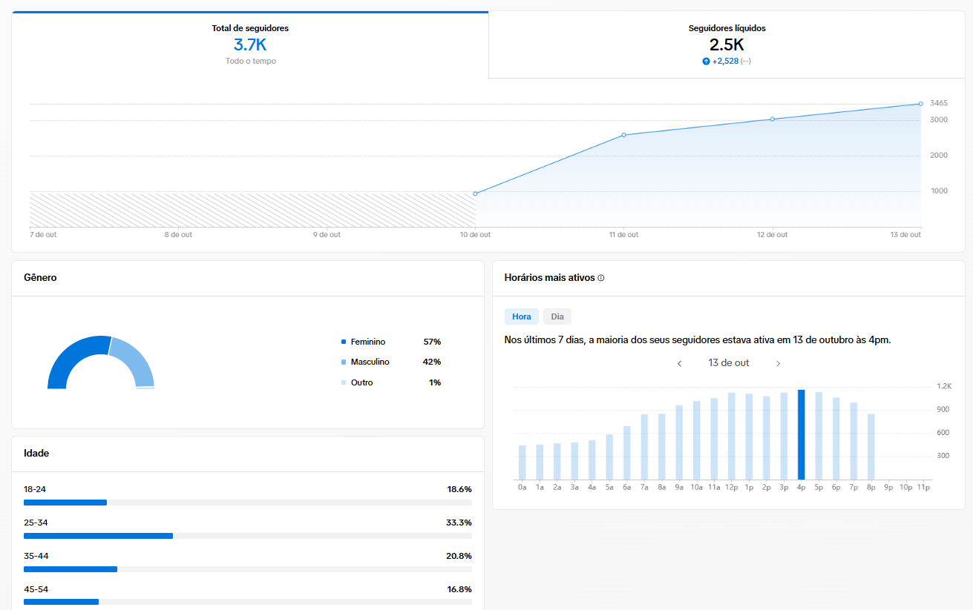Switch to the Total de seguidores tab
973x610 pixels.
250,44
